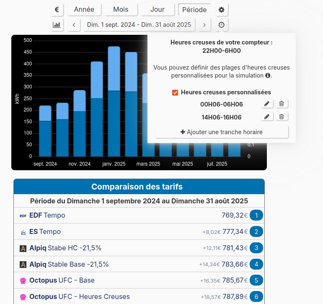Go to previous period with left chevron
The height and width of the screenshot is (304, 323).
(x=74, y=25)
